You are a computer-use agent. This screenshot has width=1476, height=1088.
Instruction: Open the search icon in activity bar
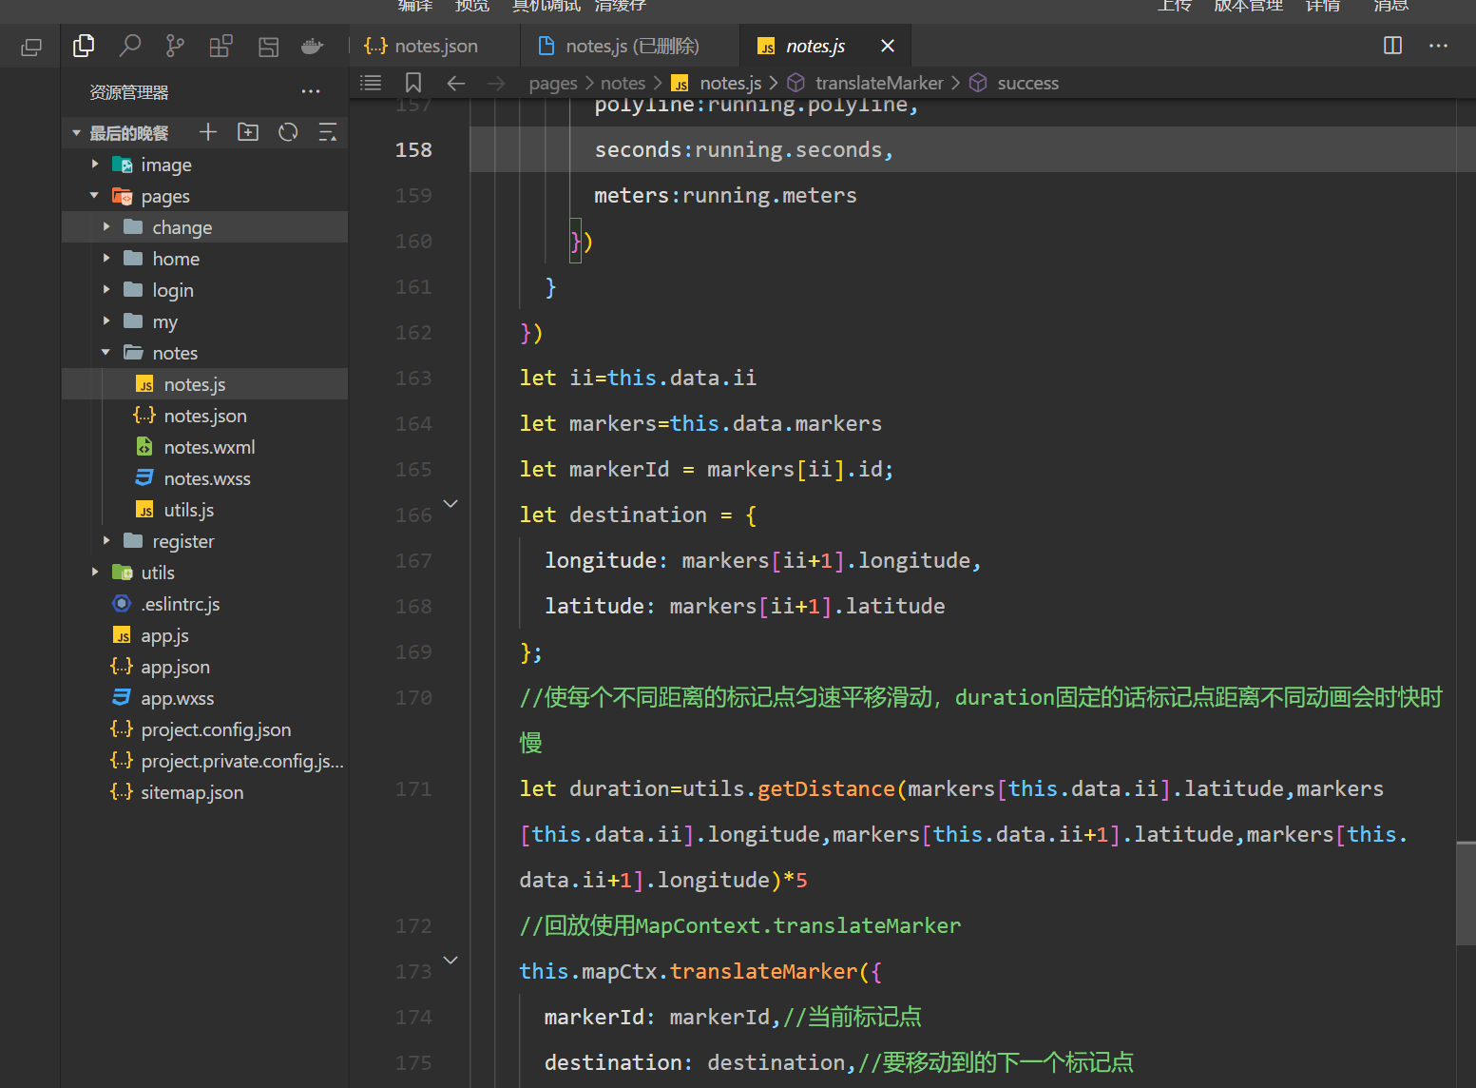point(130,46)
